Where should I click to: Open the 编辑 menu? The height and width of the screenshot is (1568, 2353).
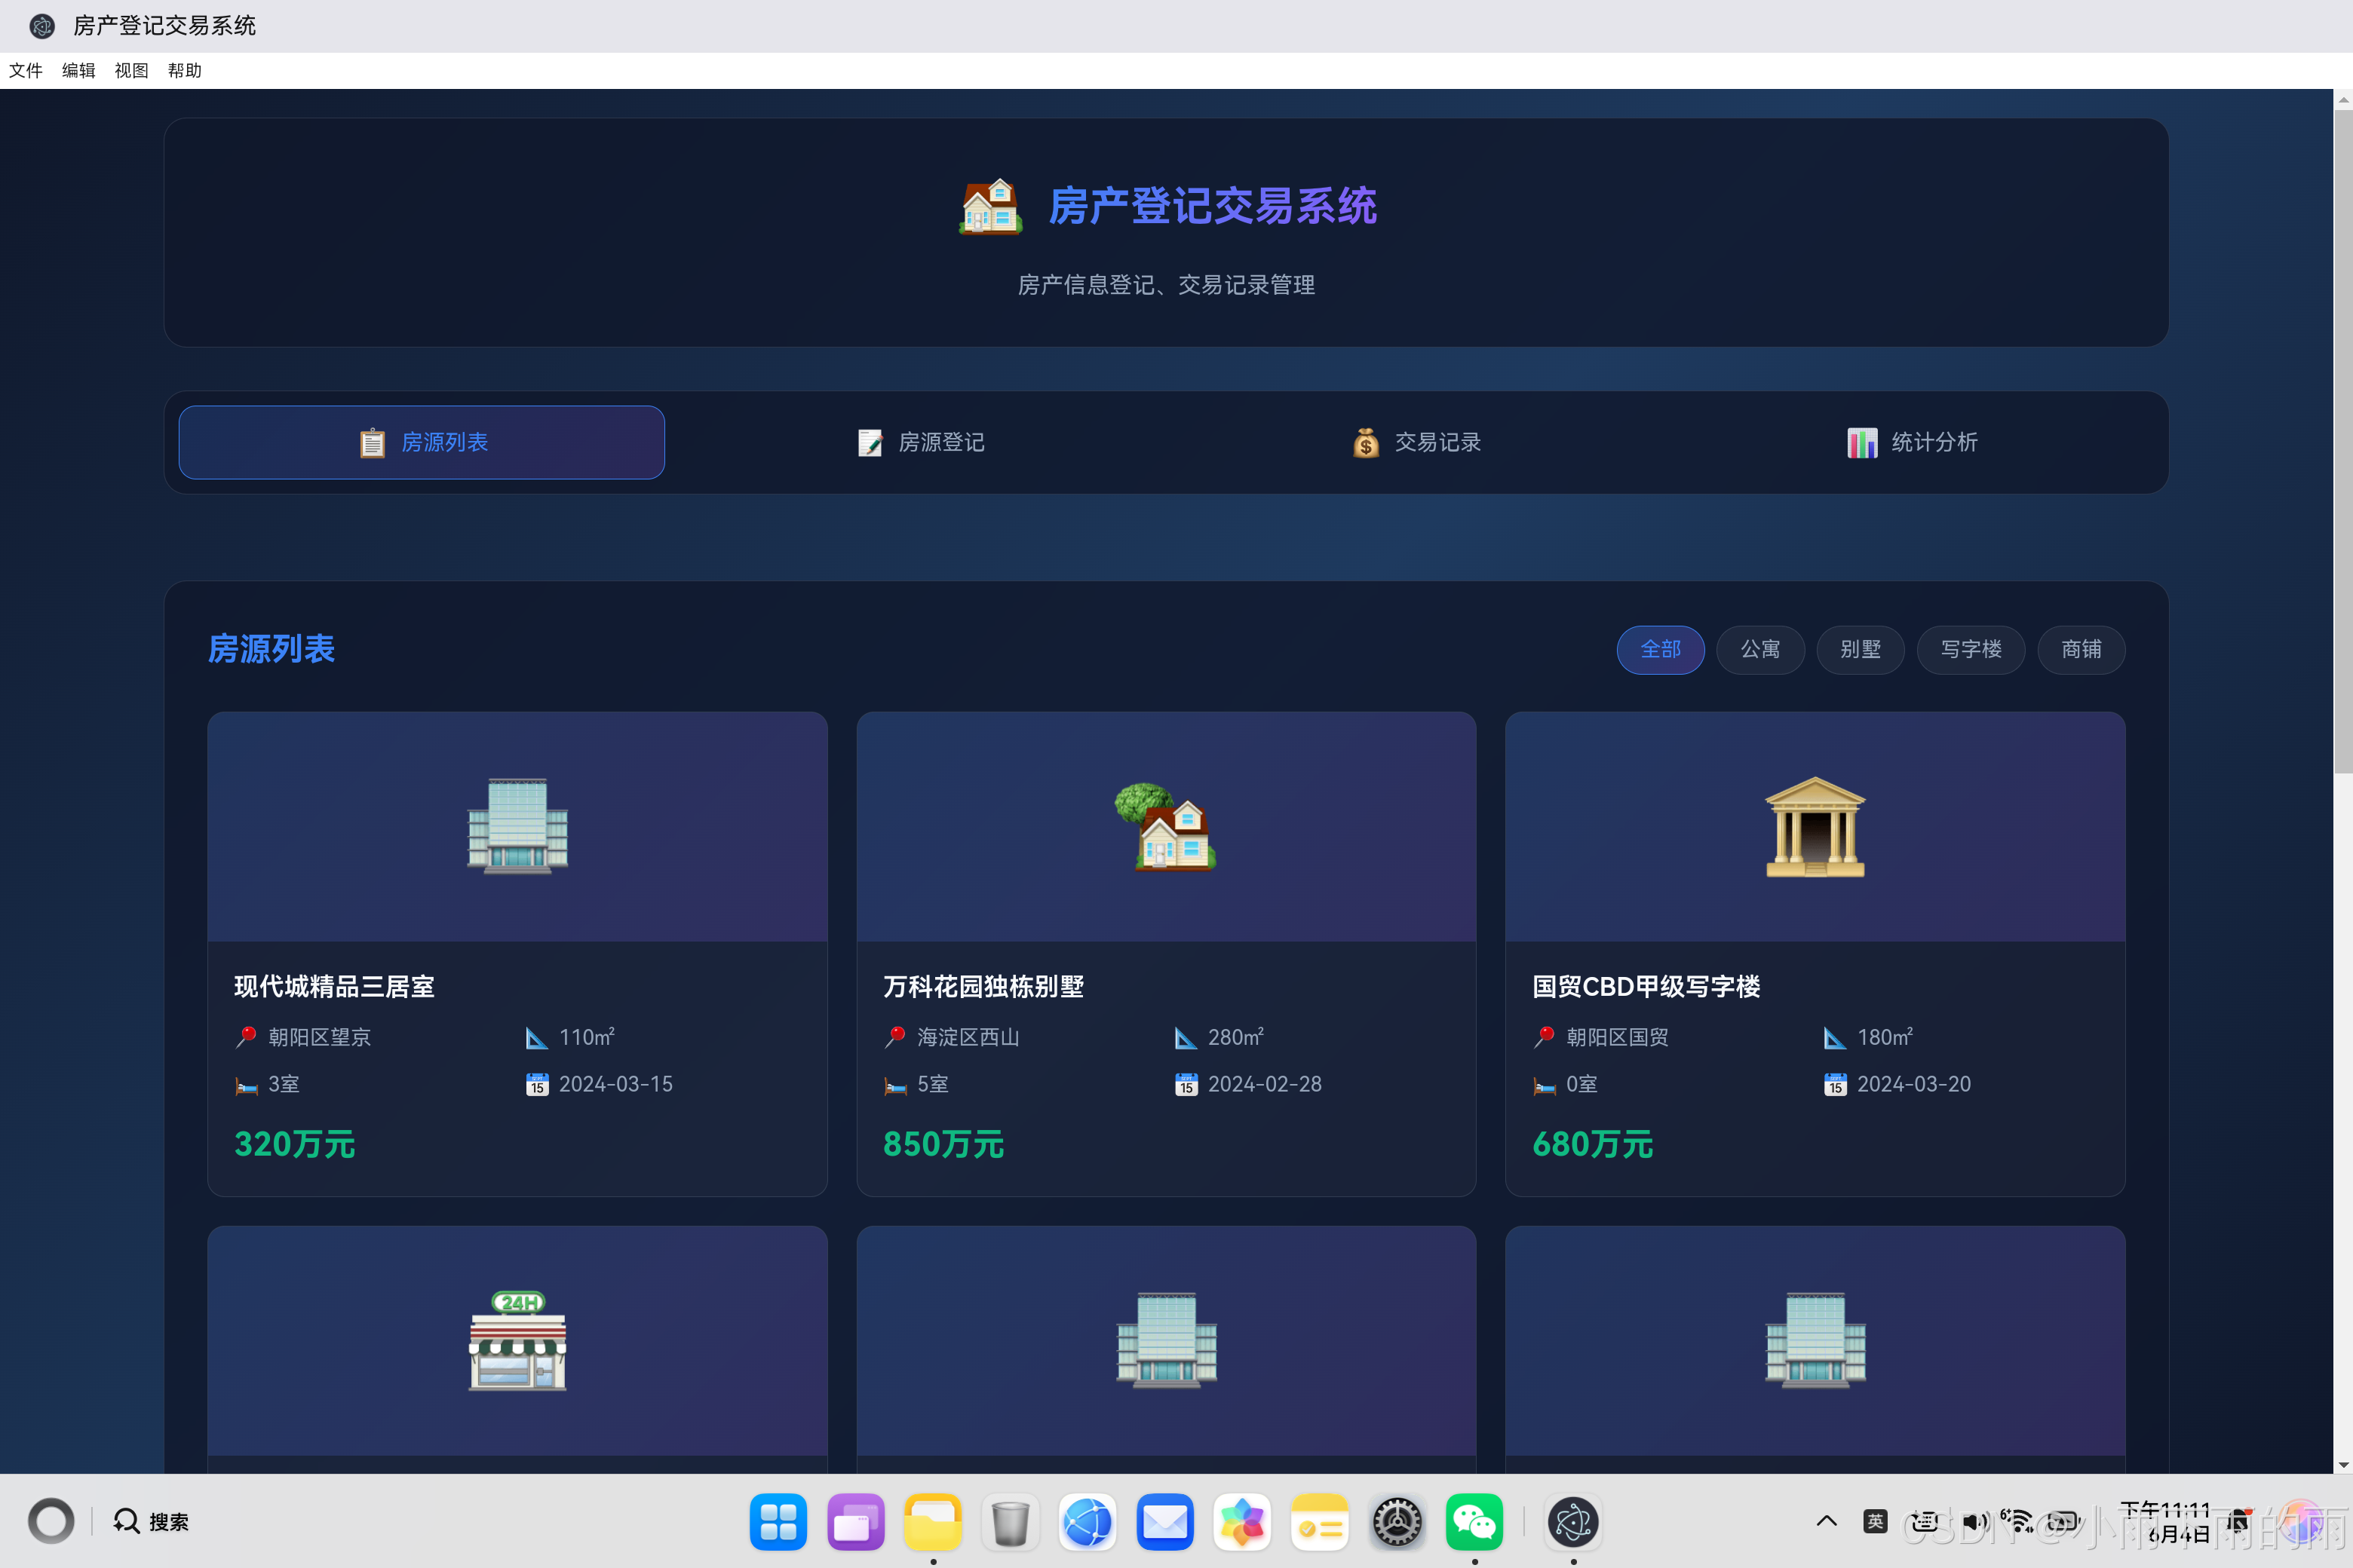tap(79, 71)
